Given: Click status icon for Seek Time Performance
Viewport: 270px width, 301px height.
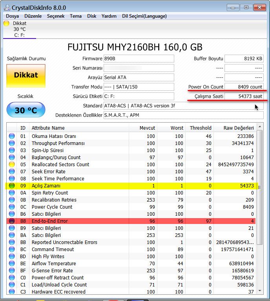Looking at the screenshot, I should pos(12,178).
